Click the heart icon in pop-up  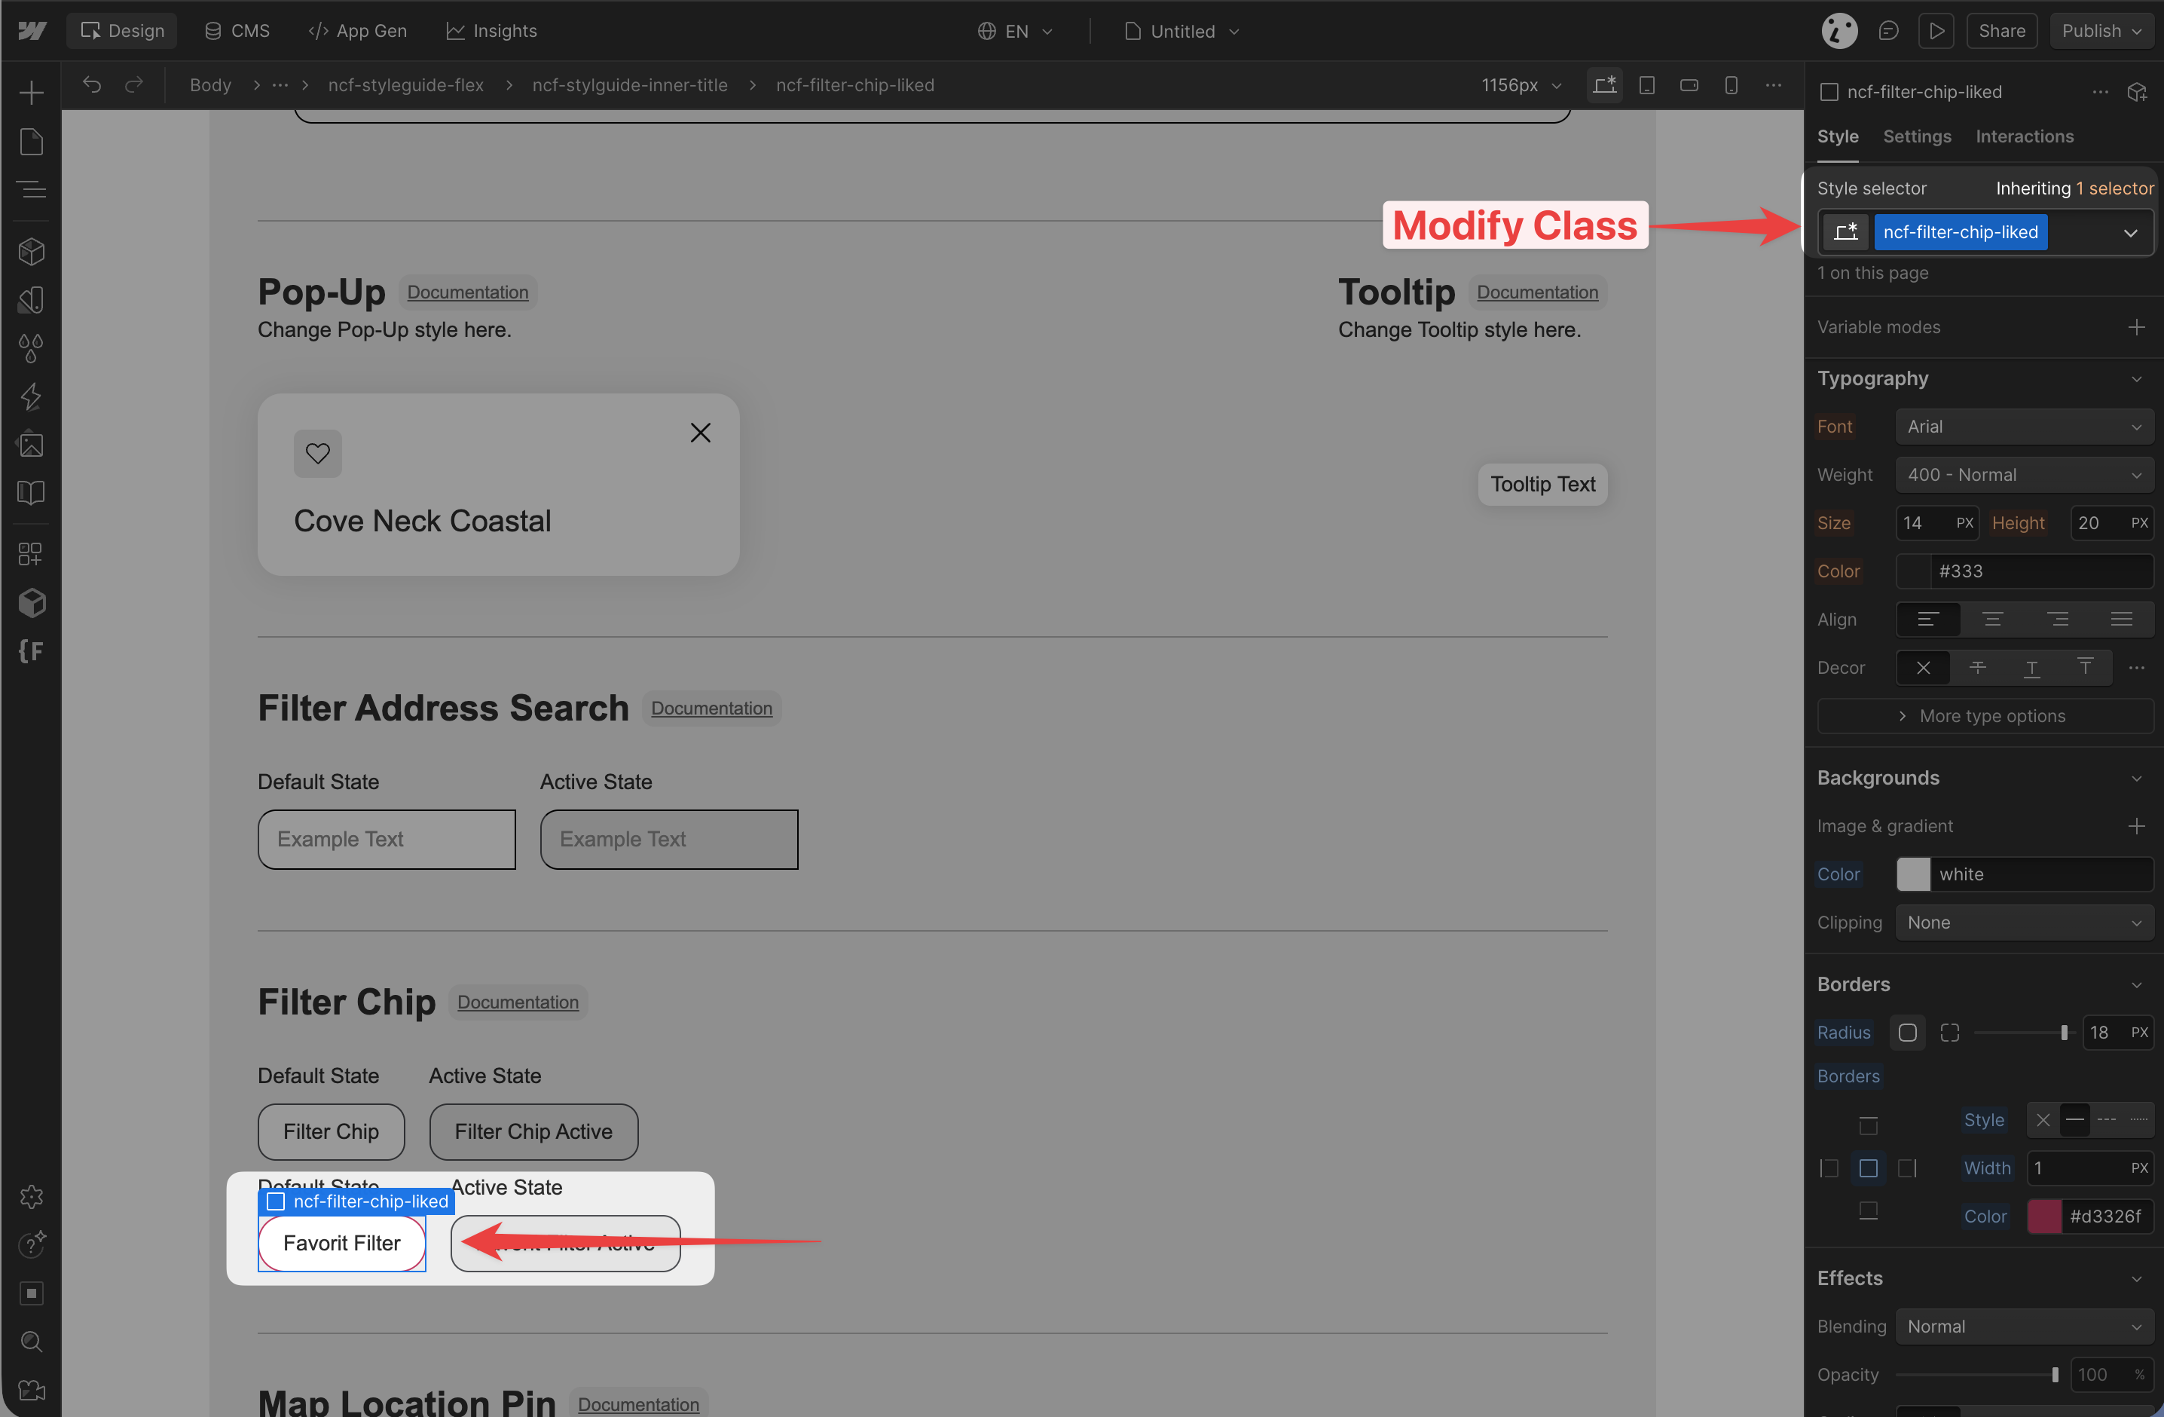click(x=317, y=453)
